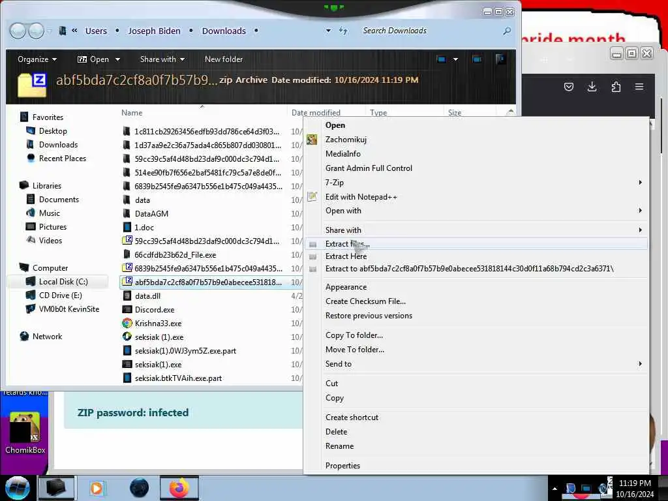Click the large zip archive details icon
The width and height of the screenshot is (668, 501).
point(32,84)
